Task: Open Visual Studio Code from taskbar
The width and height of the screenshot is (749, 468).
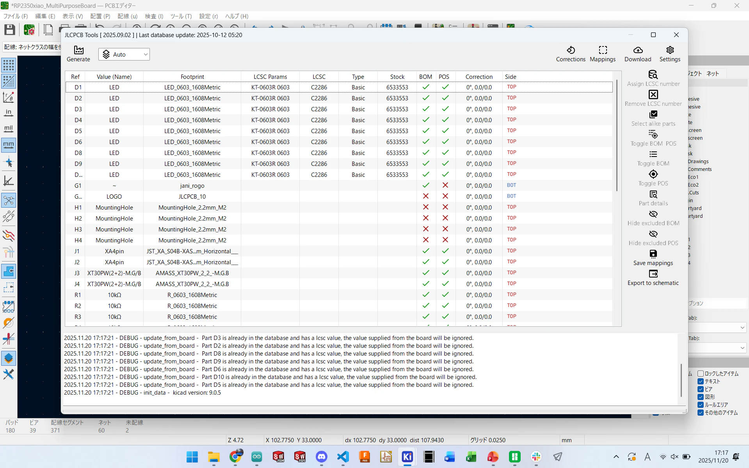Action: 343,456
